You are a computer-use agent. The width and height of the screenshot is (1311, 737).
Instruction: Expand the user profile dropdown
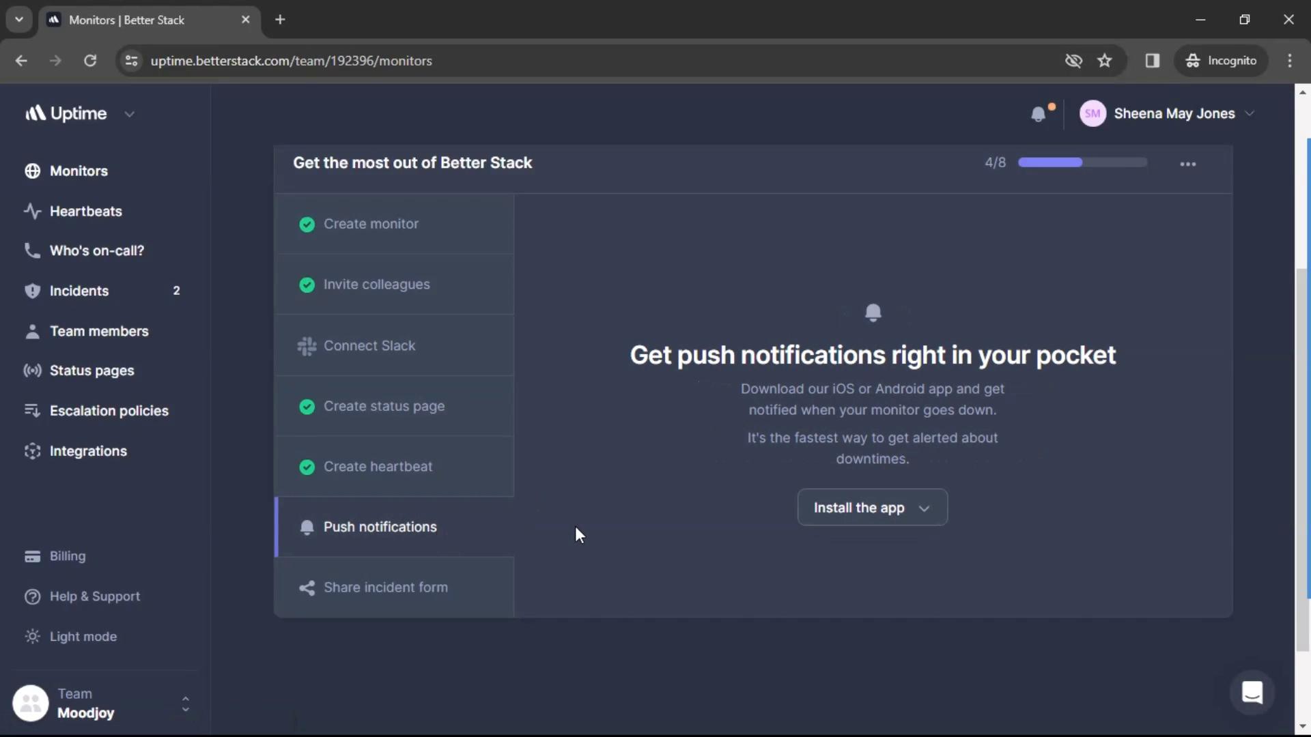coord(1169,113)
